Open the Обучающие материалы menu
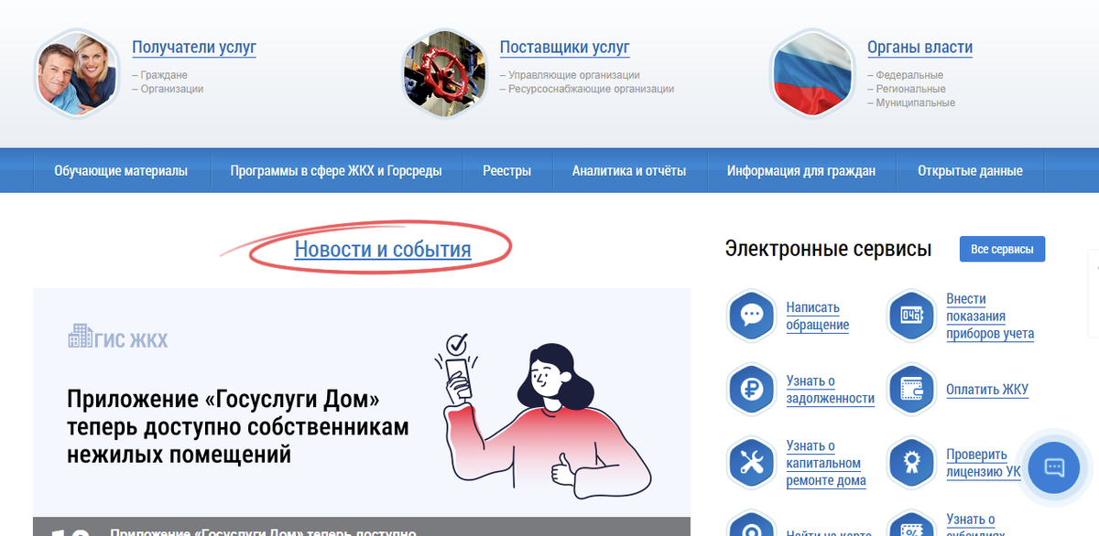This screenshot has width=1099, height=536. 121,171
